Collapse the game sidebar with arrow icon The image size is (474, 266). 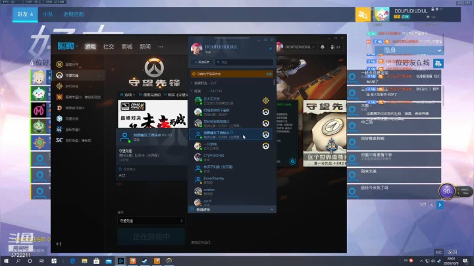pyautogui.click(x=59, y=244)
